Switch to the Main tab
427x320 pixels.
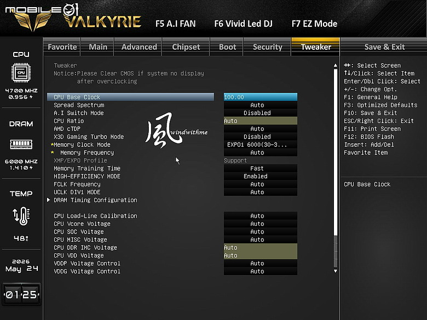coord(98,47)
